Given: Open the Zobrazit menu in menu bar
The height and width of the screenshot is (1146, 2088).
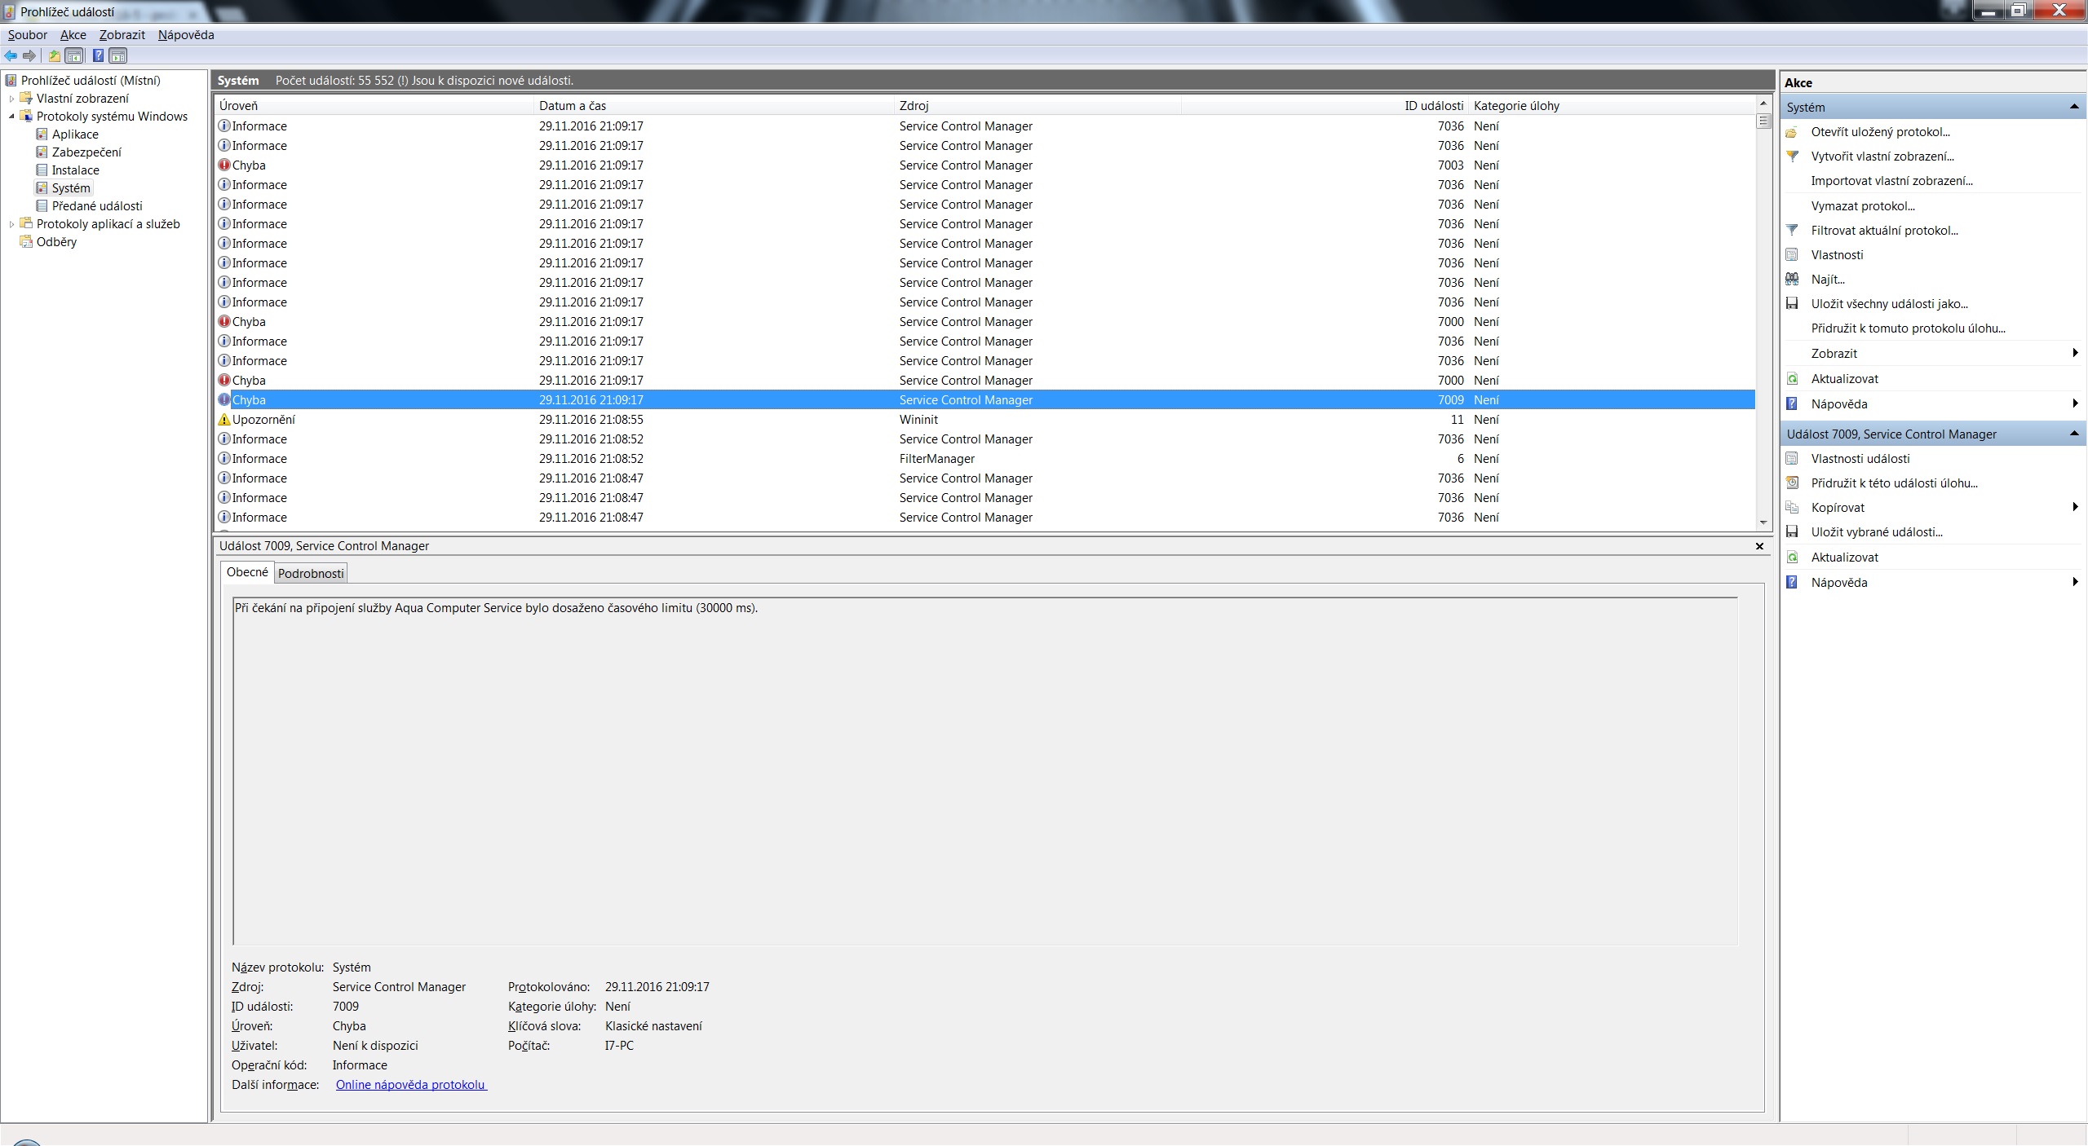Looking at the screenshot, I should [x=122, y=35].
